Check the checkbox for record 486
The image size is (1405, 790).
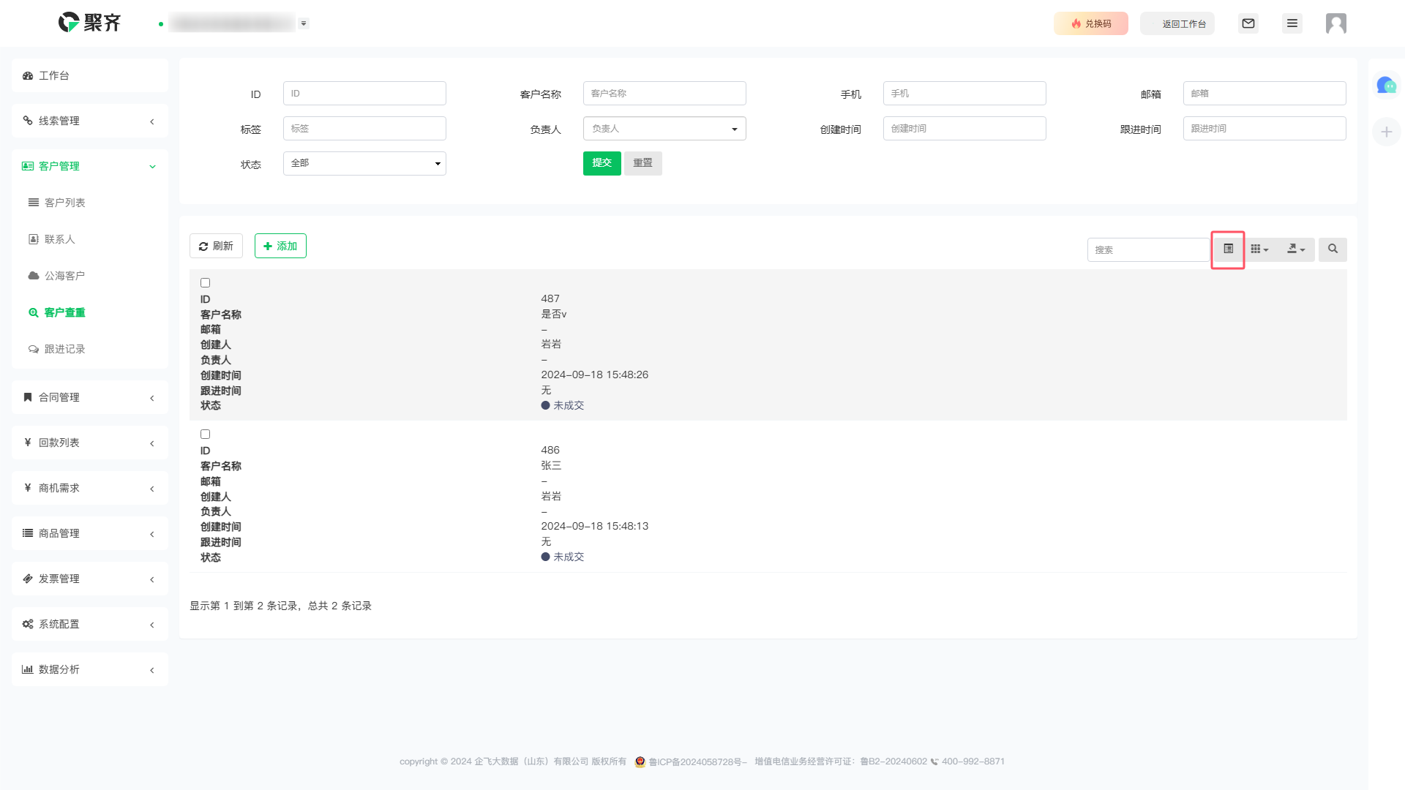pos(205,434)
